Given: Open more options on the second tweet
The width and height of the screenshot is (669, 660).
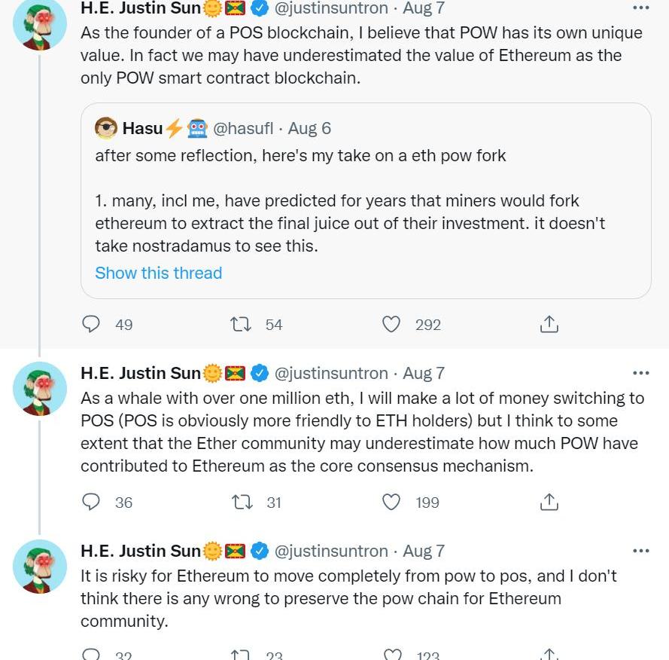Looking at the screenshot, I should [640, 373].
